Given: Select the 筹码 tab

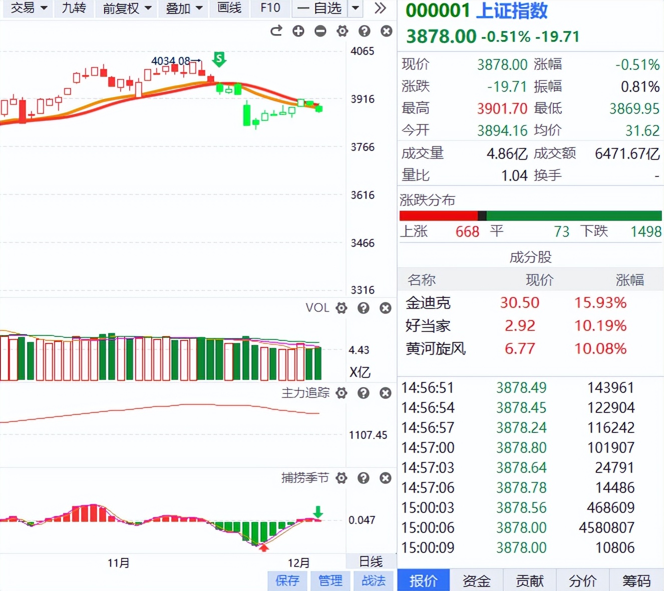Looking at the screenshot, I should tap(636, 580).
